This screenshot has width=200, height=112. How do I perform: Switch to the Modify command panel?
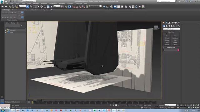tap(167, 23)
